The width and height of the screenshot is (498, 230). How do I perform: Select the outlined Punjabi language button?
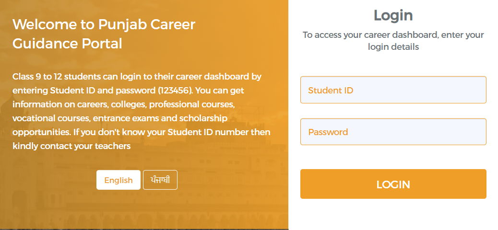(x=160, y=180)
